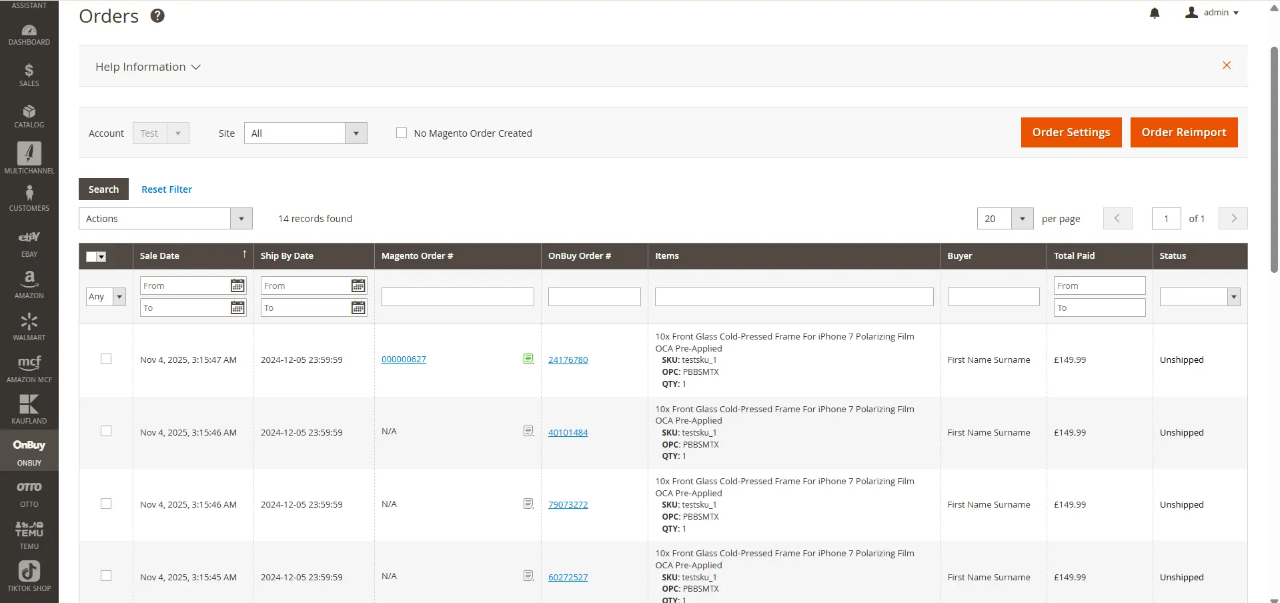Select the checkbox for order 24176780
The width and height of the screenshot is (1280, 603).
coord(106,359)
